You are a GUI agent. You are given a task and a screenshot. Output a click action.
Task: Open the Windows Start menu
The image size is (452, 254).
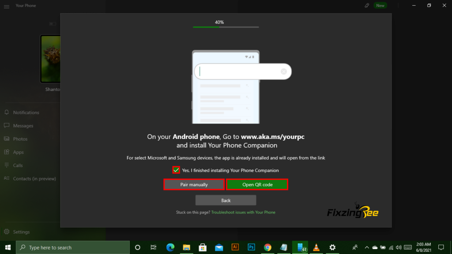coord(8,247)
